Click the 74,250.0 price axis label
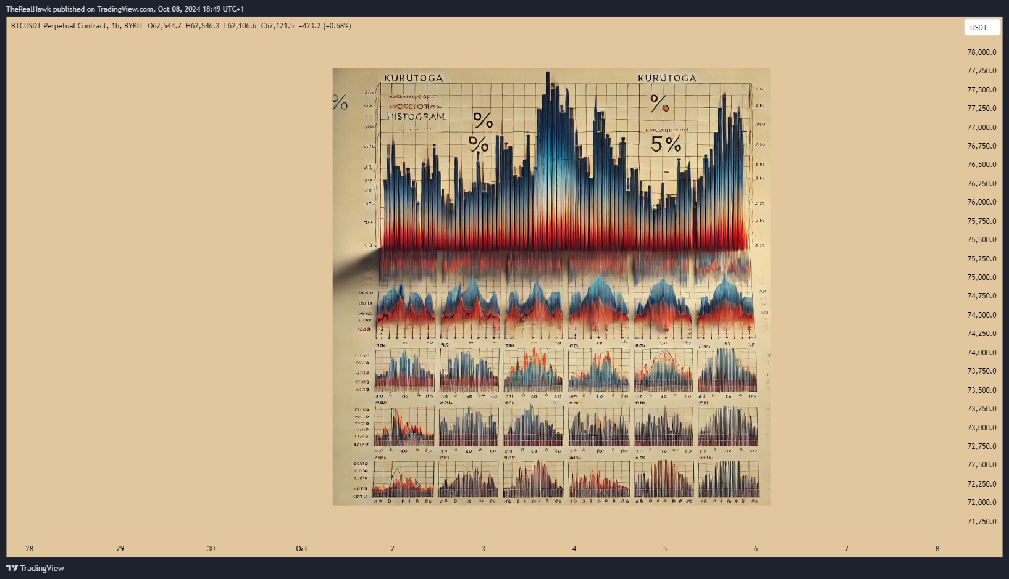This screenshot has width=1009, height=579. [x=982, y=334]
